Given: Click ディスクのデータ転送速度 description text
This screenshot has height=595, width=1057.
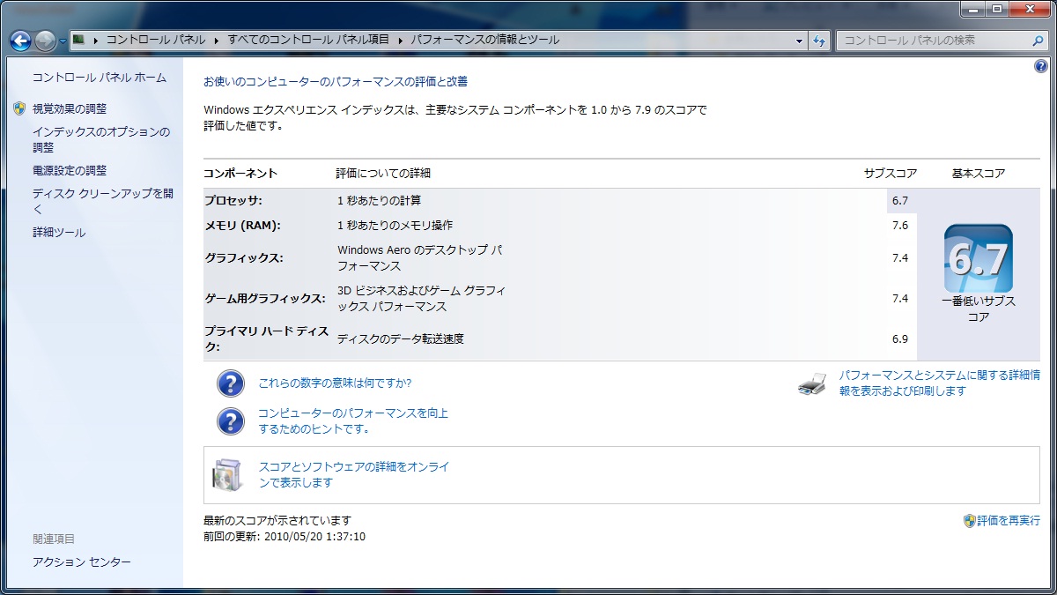Looking at the screenshot, I should pyautogui.click(x=401, y=338).
